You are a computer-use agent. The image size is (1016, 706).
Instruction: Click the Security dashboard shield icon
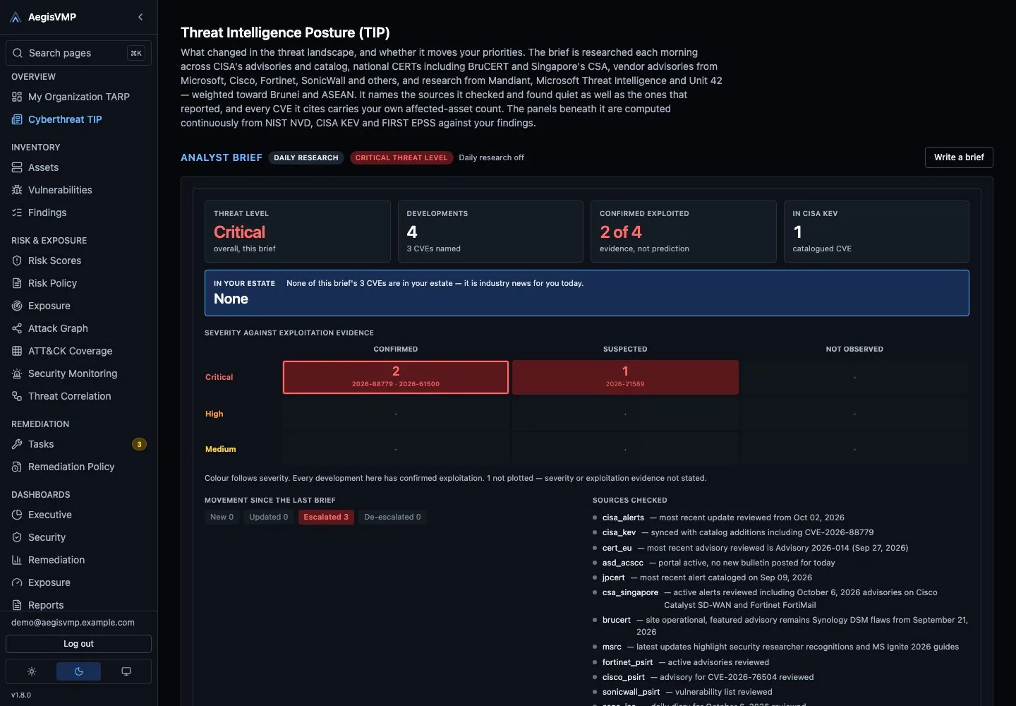tap(17, 537)
